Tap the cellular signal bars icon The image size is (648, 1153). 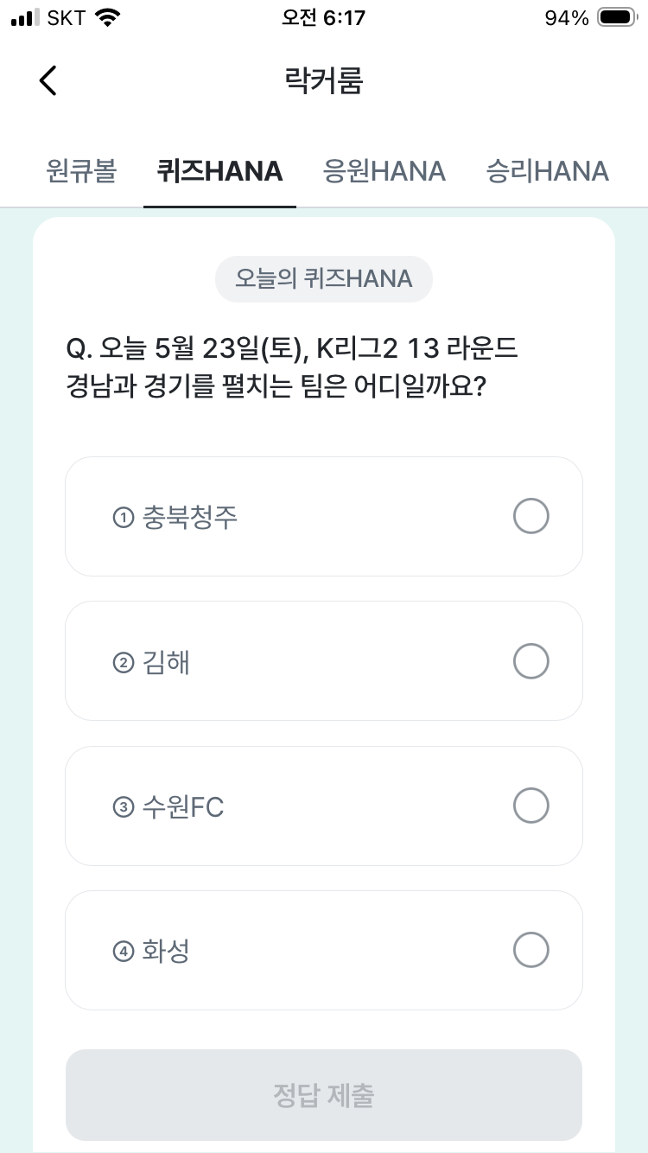point(26,17)
